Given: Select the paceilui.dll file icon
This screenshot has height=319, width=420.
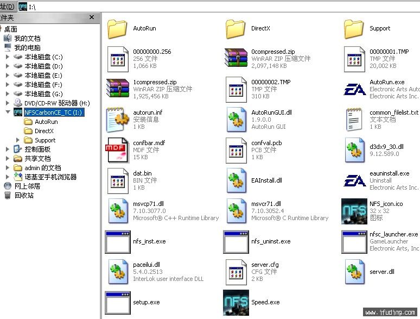Looking at the screenshot, I should (x=118, y=272).
